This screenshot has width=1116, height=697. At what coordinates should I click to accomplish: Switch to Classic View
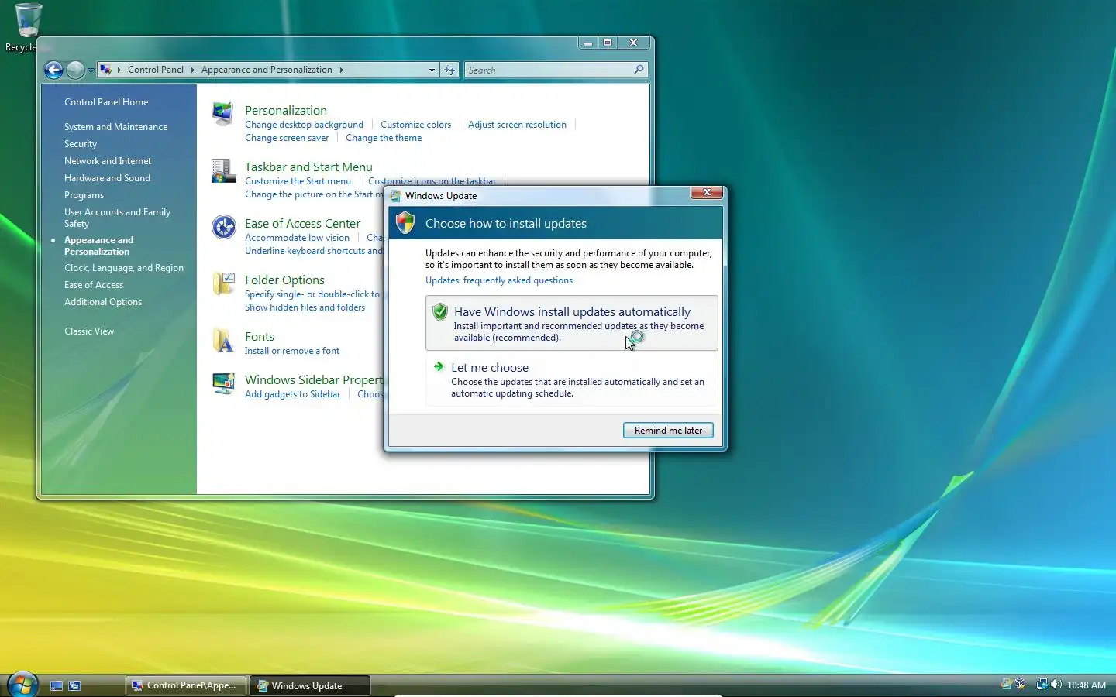[89, 331]
